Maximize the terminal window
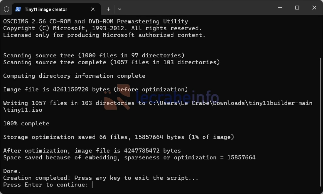Screen dimensions: 323x194 point(297,8)
